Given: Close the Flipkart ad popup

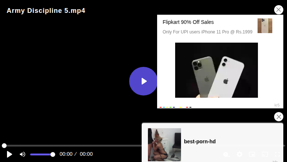Looking at the screenshot, I should (x=279, y=10).
